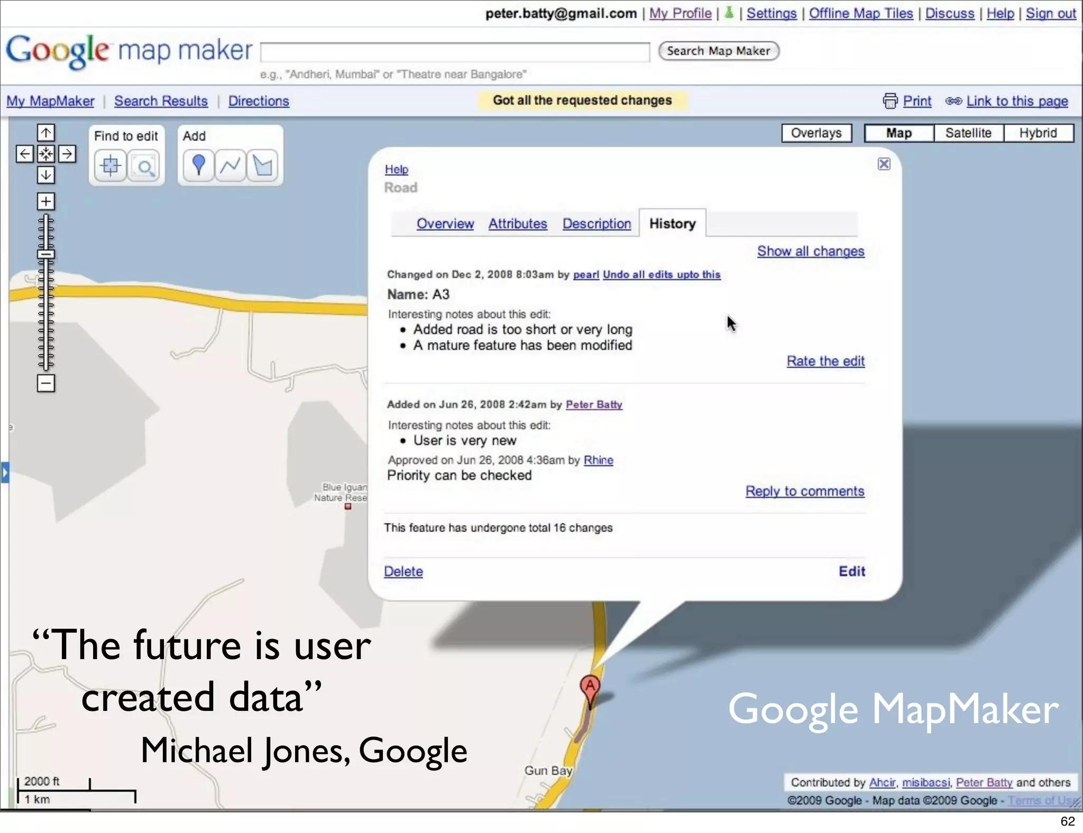Click Undo all edits upto this

point(662,274)
